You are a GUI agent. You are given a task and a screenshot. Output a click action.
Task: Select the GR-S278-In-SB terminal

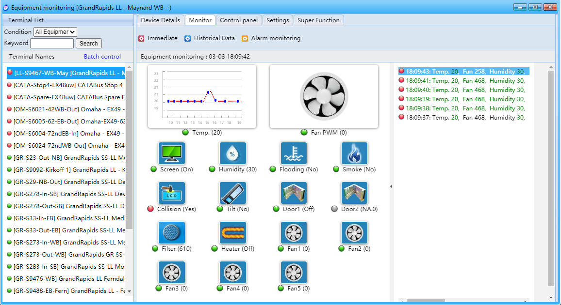(66, 194)
